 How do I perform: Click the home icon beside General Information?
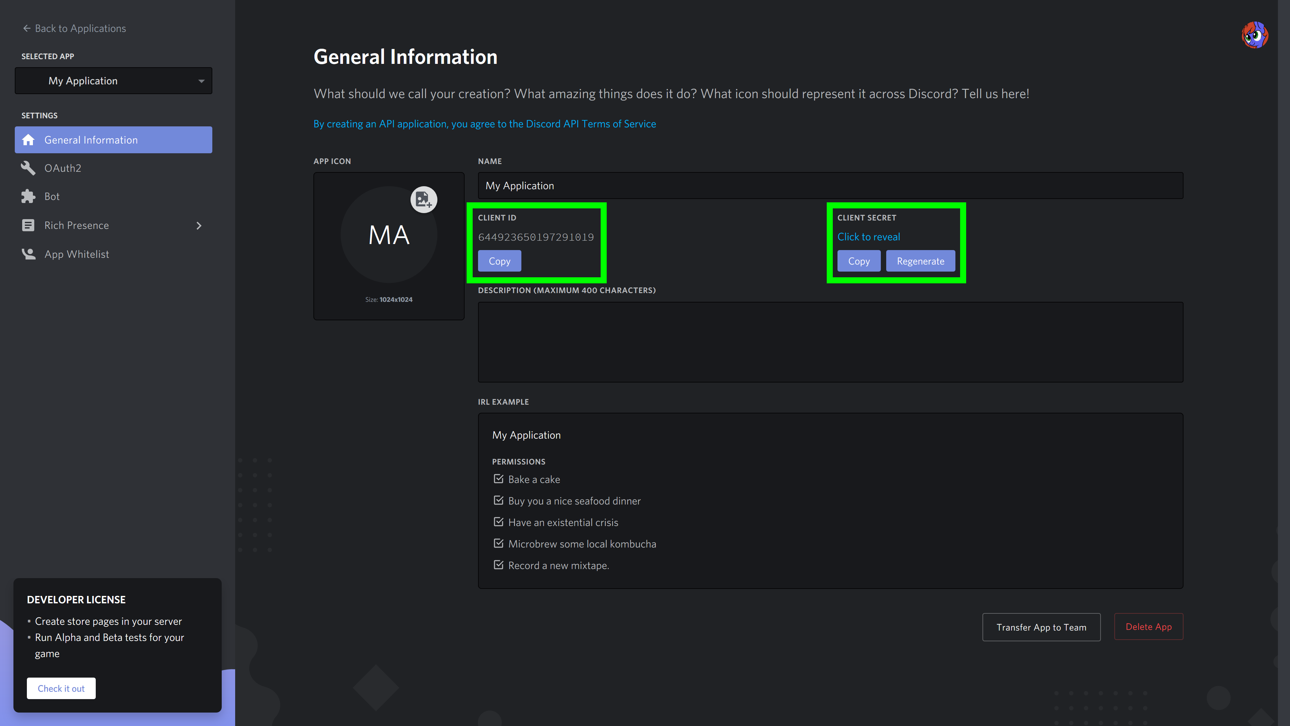point(29,140)
